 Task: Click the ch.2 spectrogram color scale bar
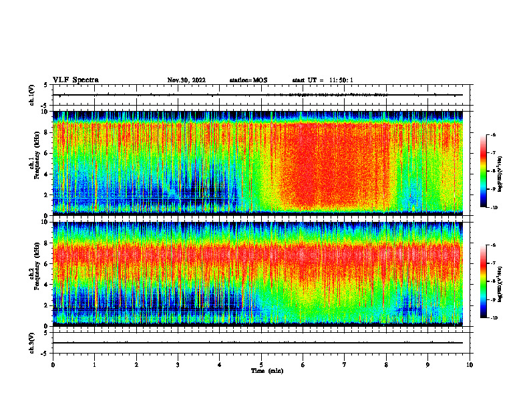point(483,281)
